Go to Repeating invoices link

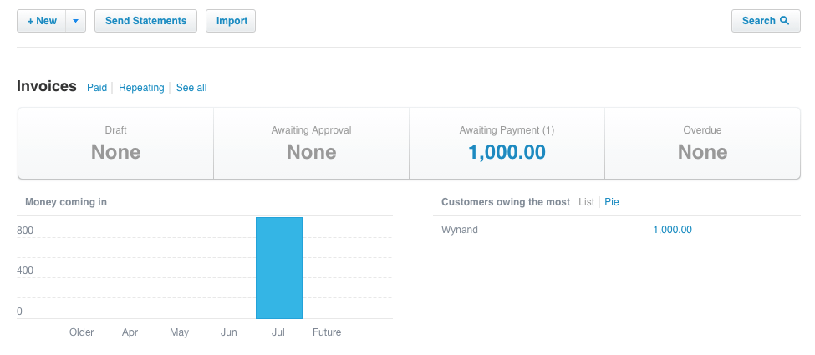click(141, 88)
